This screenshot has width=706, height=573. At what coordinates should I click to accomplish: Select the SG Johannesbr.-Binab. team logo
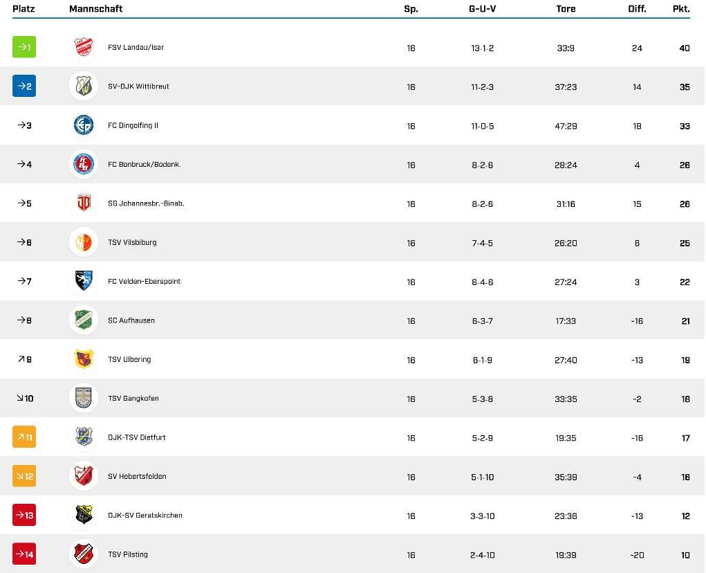tap(84, 203)
